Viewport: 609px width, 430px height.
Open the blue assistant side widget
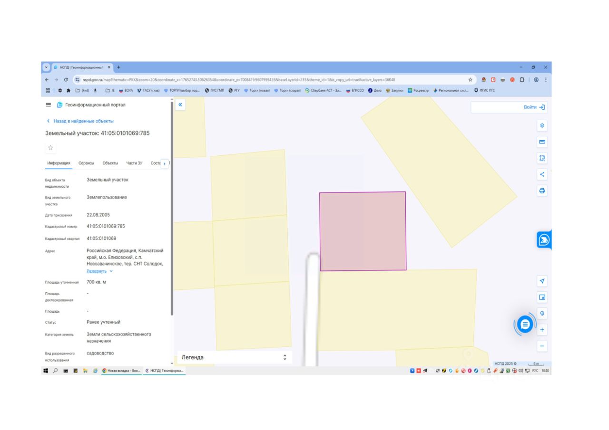click(x=544, y=240)
